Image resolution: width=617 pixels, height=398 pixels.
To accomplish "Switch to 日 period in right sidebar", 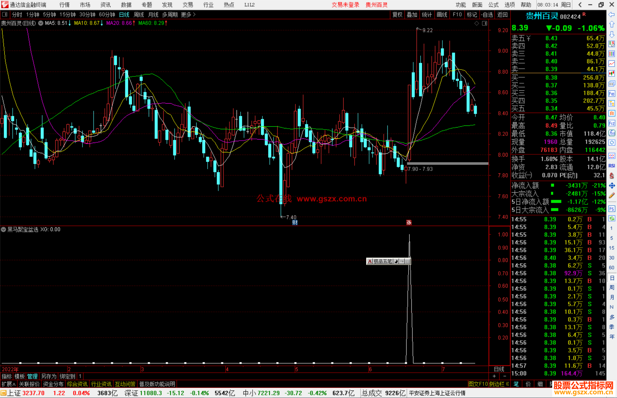I will pos(612,278).
